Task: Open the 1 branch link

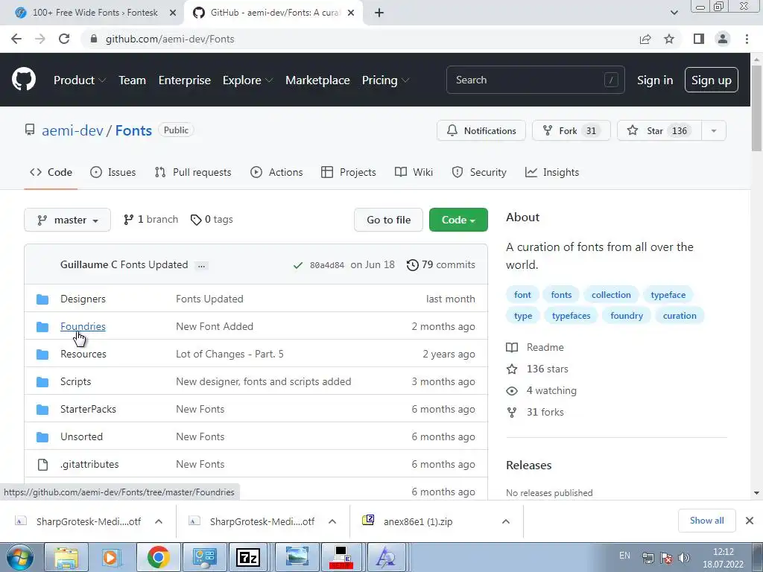Action: 151,220
